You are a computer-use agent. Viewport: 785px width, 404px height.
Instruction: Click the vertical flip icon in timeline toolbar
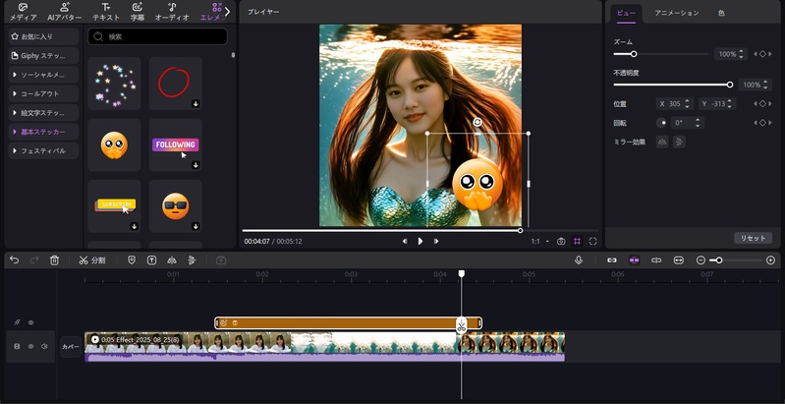point(192,260)
